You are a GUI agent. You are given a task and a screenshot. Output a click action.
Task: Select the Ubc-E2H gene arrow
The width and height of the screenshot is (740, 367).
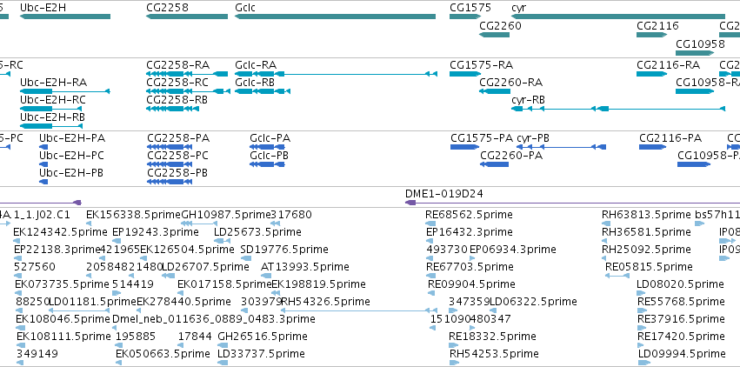pyautogui.click(x=65, y=17)
